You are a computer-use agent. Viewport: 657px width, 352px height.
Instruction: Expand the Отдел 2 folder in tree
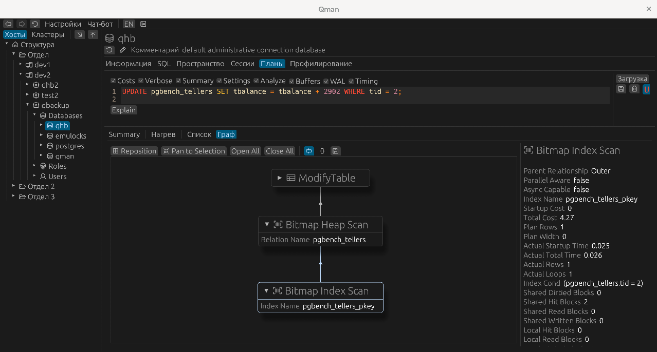[x=14, y=186]
